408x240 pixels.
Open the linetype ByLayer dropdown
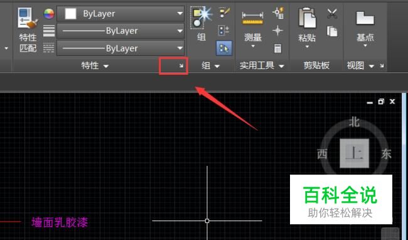(x=121, y=48)
